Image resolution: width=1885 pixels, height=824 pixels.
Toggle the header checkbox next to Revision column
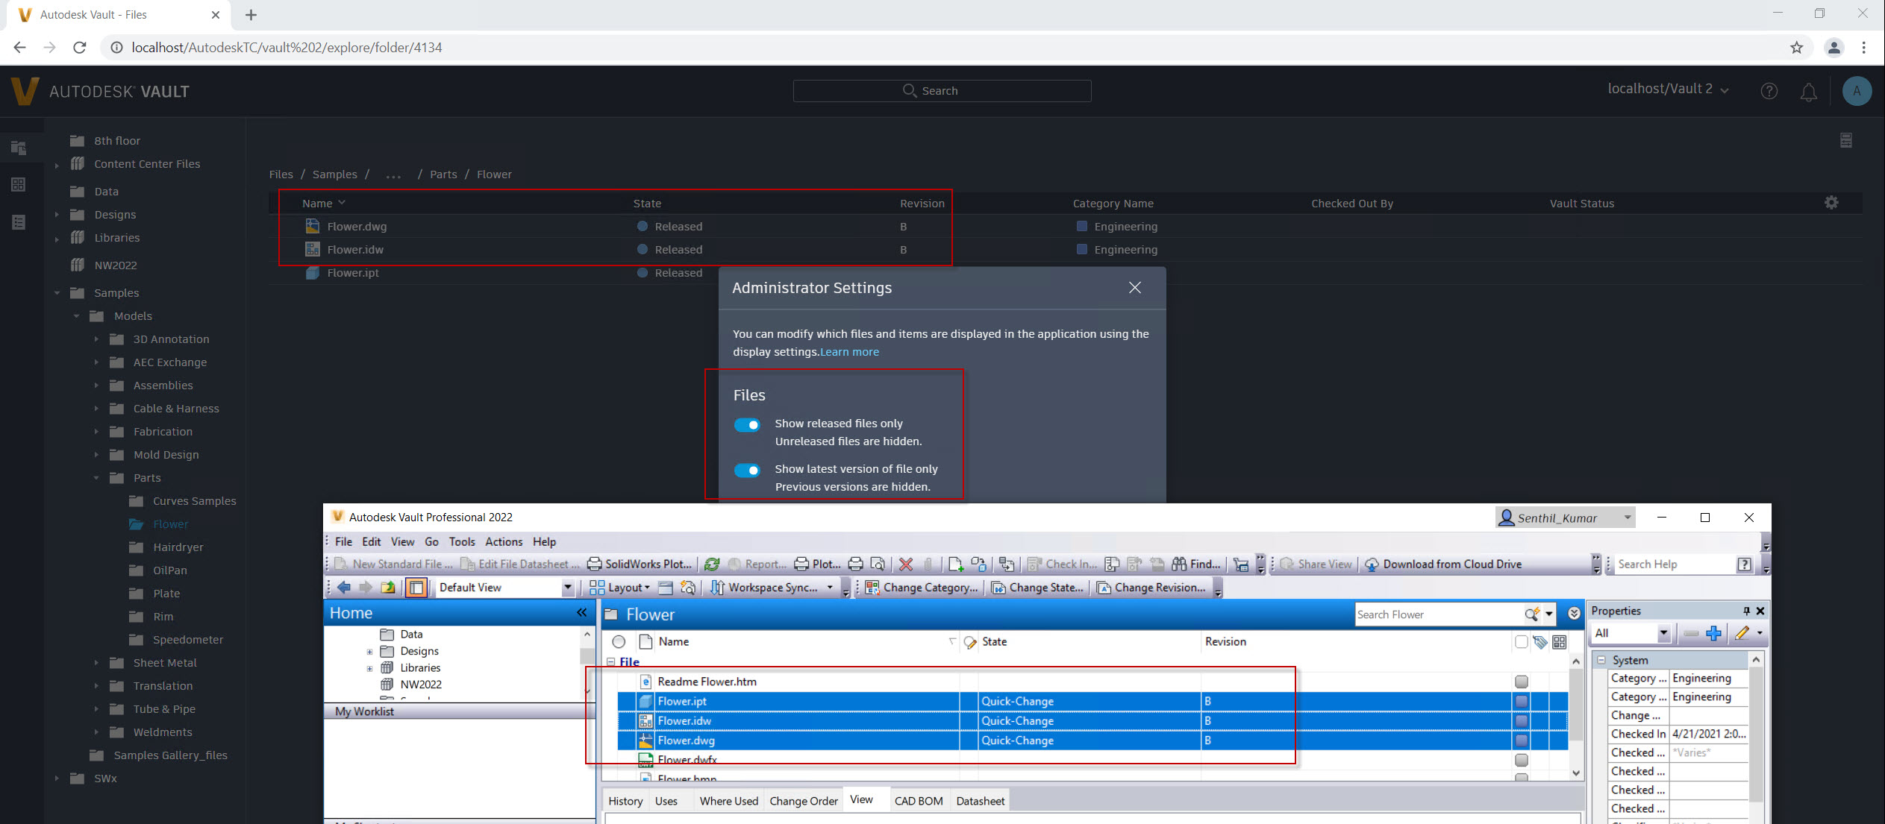pos(1521,641)
